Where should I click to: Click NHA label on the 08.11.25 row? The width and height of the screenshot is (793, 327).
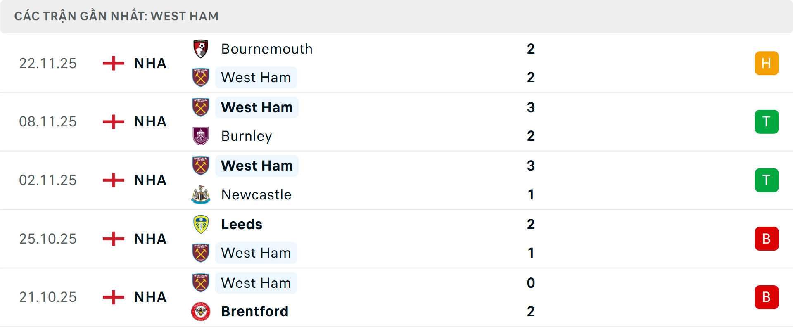150,121
